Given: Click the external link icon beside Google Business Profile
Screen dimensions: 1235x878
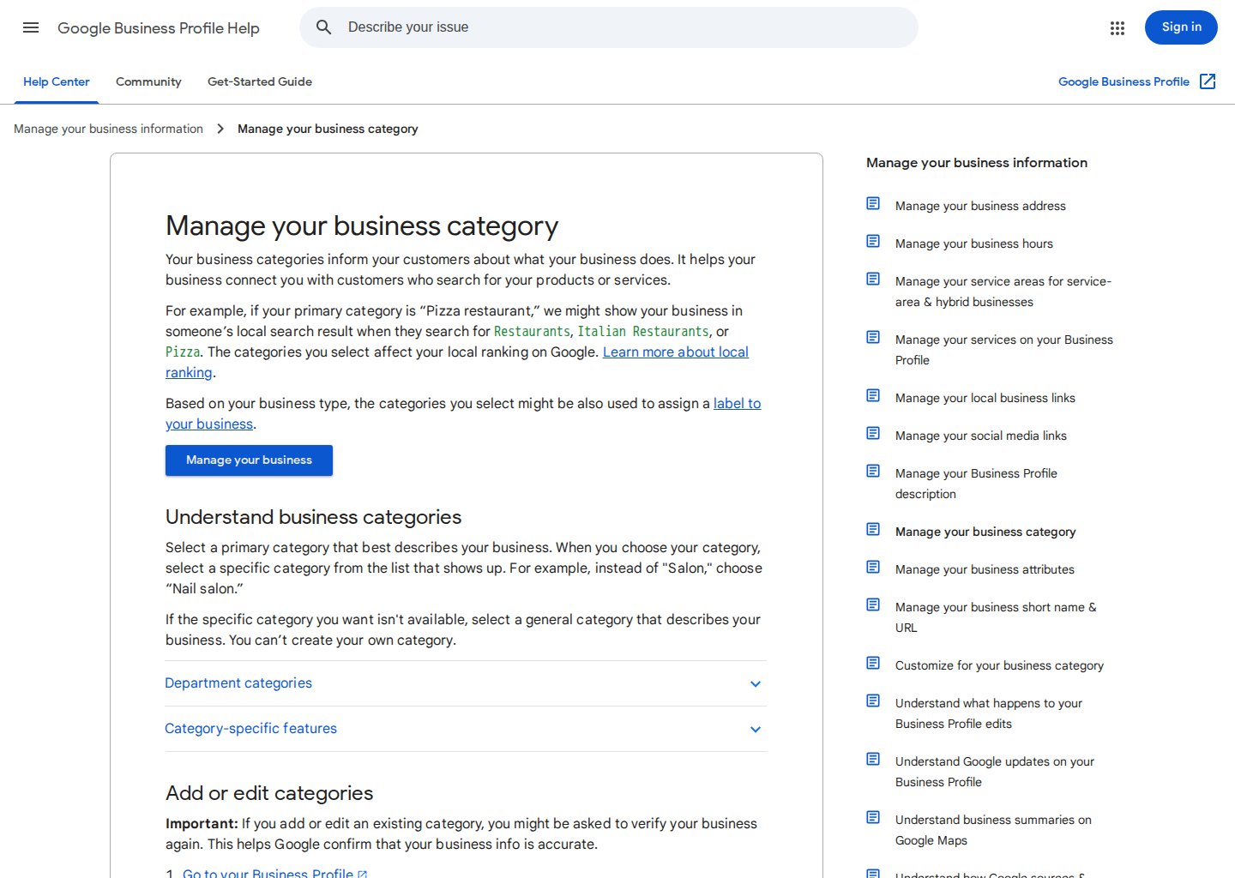Looking at the screenshot, I should tap(1208, 81).
